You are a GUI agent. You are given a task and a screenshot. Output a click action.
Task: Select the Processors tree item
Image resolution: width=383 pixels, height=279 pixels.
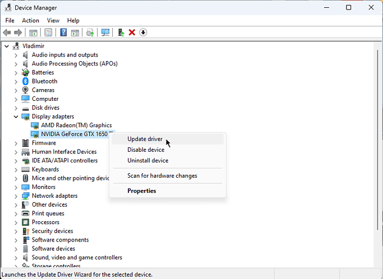[x=45, y=222]
